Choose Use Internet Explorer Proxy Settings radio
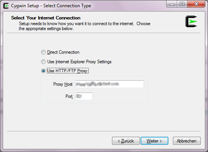 43,62
